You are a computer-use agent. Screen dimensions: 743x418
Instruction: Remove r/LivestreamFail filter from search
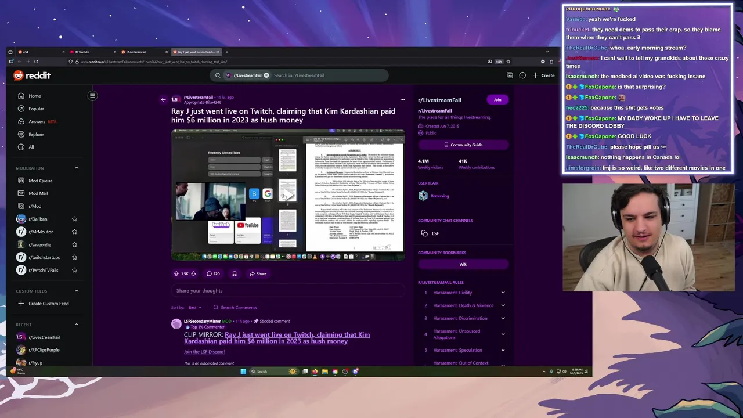point(266,75)
